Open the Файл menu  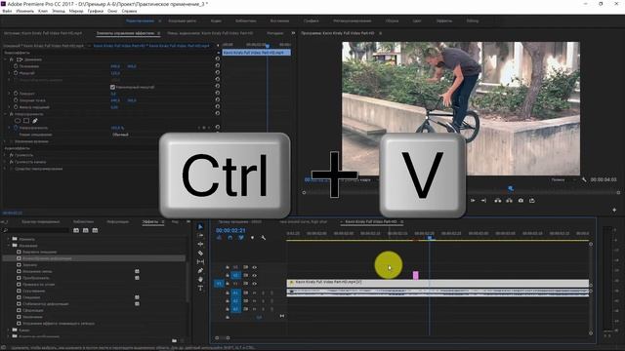(x=7, y=11)
